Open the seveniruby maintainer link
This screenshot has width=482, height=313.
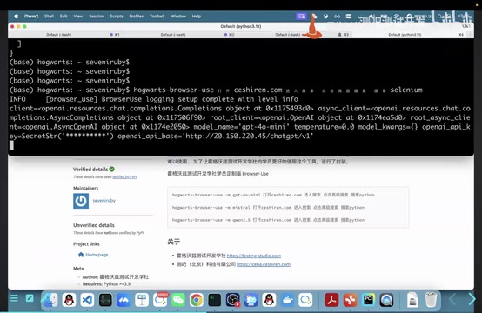pyautogui.click(x=104, y=201)
